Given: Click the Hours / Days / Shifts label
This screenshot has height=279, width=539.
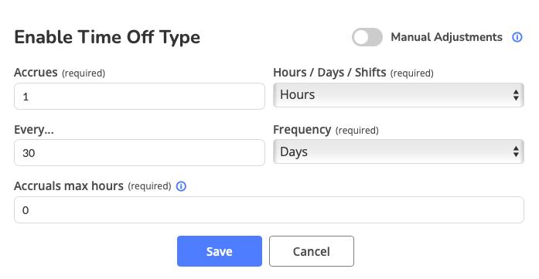Looking at the screenshot, I should pyautogui.click(x=329, y=73).
